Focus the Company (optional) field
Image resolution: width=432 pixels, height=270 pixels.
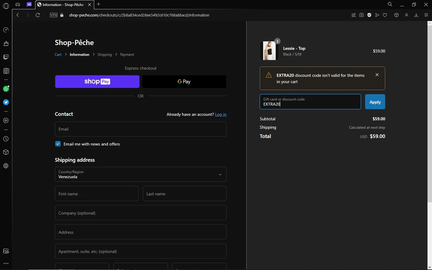[x=141, y=213]
